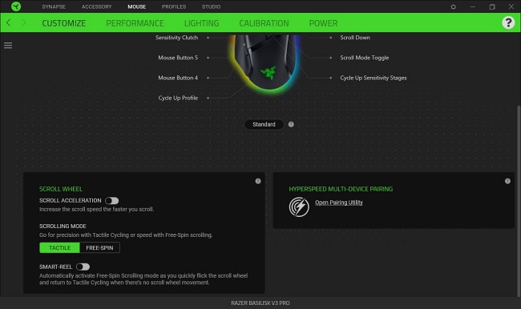Click the Standard mode button

pos(264,124)
